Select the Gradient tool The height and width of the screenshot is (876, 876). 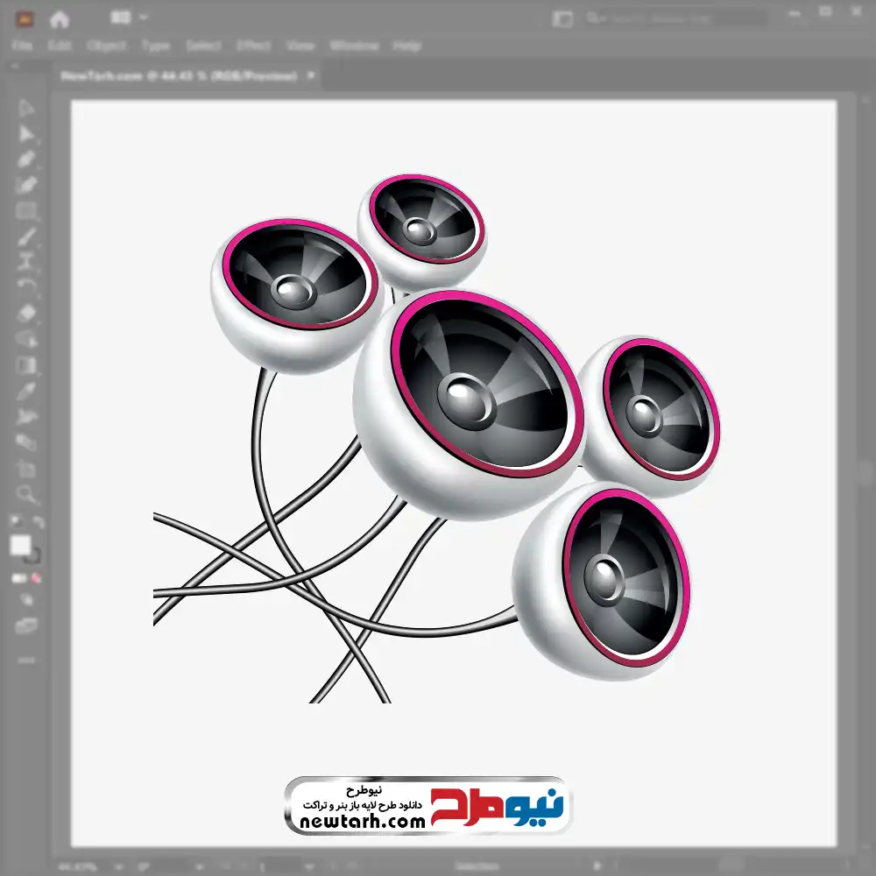(x=26, y=365)
